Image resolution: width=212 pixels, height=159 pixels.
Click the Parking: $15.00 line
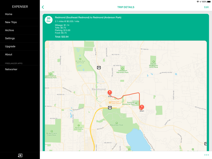[x=63, y=30]
